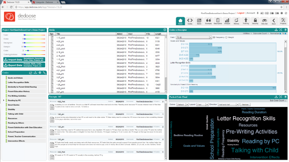Open the Data Set binoculars icon
The image size is (289, 162).
[264, 21]
